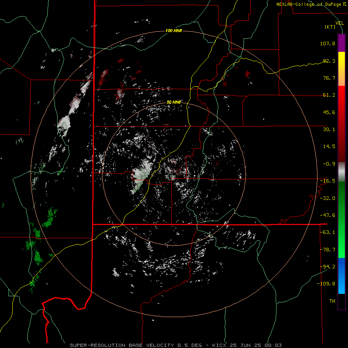The image size is (348, 348).
Task: Click the -32.0 velocity scale value
Action: 328,198
